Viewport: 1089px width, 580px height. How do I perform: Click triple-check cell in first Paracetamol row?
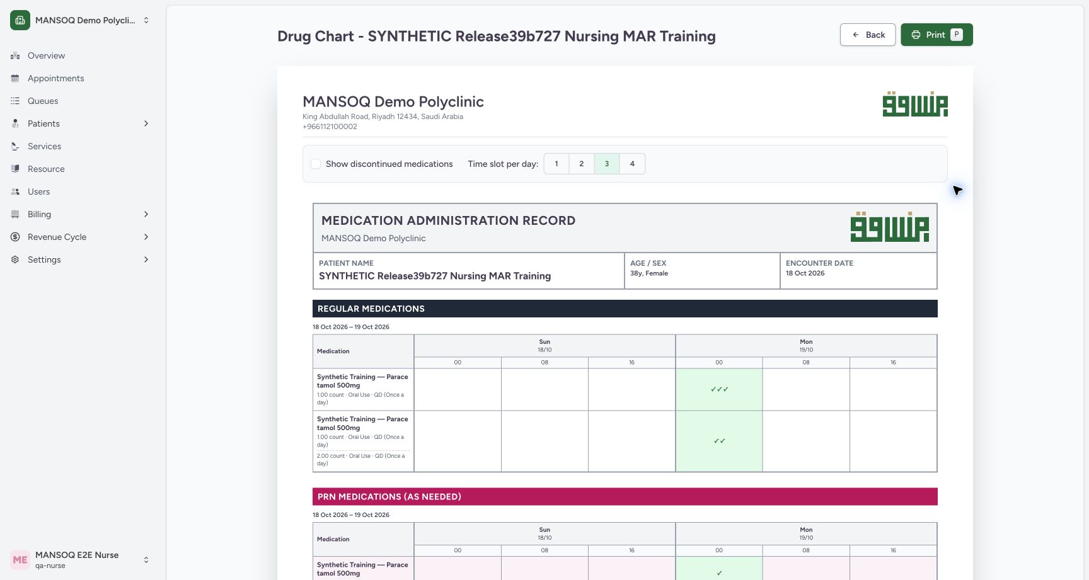[719, 389]
